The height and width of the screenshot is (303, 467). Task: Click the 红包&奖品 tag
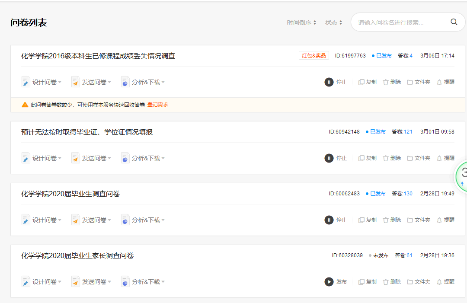coord(313,56)
